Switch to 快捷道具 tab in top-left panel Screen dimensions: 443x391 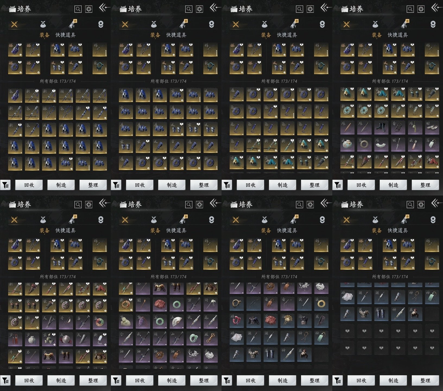(65, 35)
